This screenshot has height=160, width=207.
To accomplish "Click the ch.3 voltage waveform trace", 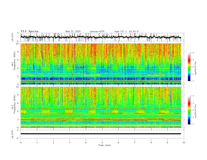I will point(101,134).
